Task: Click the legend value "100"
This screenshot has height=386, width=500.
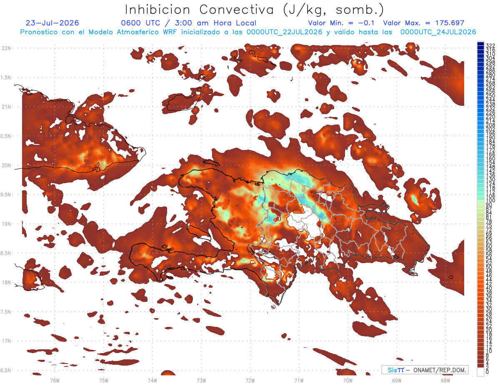Action: tap(490, 201)
